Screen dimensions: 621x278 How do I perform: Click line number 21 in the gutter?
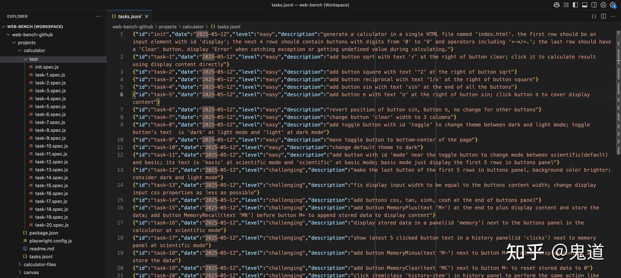[120, 275]
